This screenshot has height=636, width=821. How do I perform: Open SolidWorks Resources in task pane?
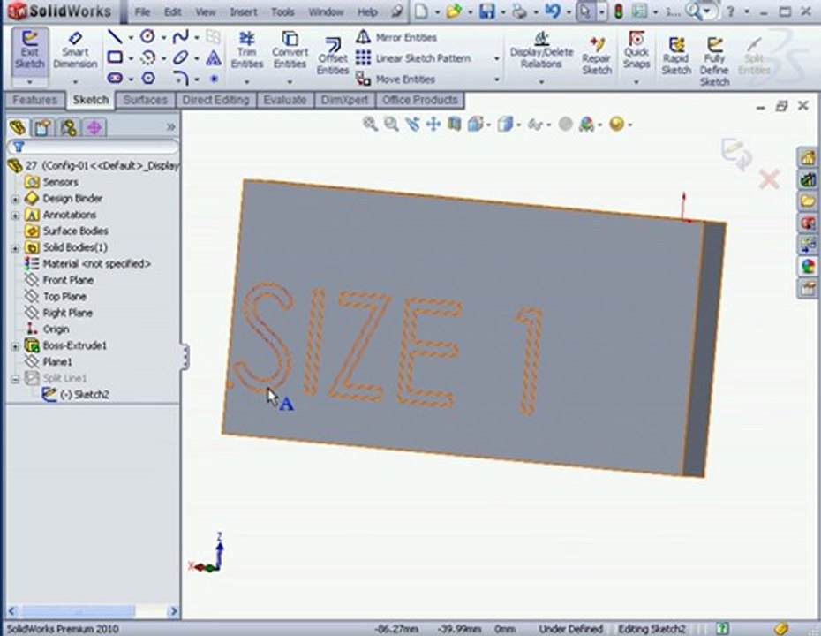coord(808,157)
